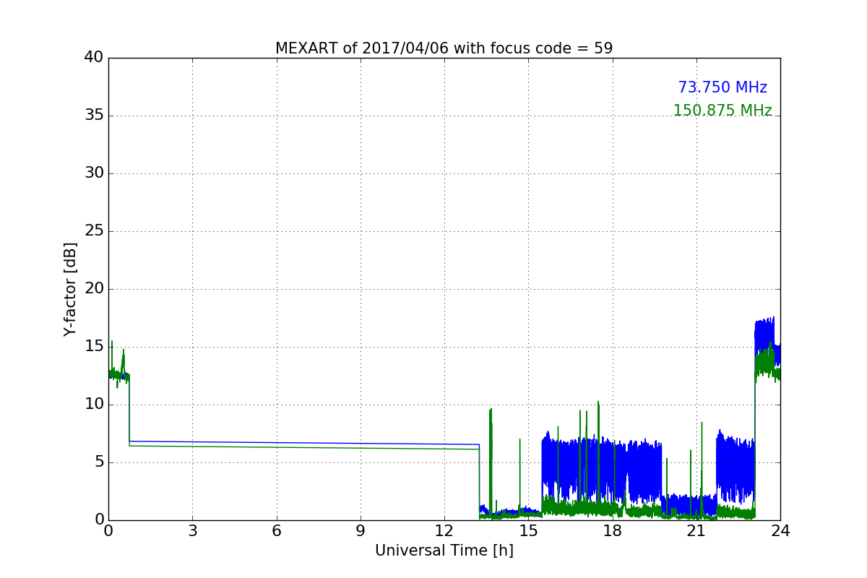Click the y-axis tick label 5

click(98, 462)
